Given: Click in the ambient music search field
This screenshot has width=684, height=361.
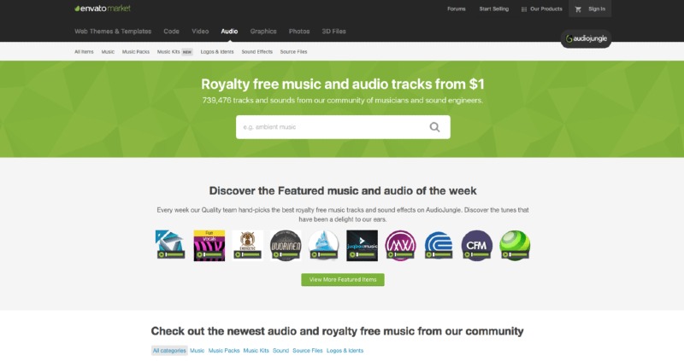Looking at the screenshot, I should pos(332,127).
